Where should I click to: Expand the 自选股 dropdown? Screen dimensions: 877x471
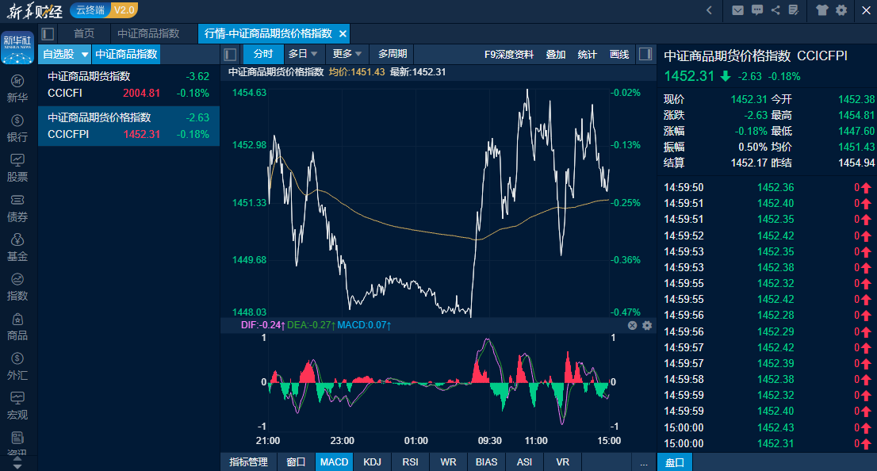[84, 54]
